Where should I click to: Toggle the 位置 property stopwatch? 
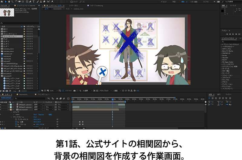(x=16, y=122)
